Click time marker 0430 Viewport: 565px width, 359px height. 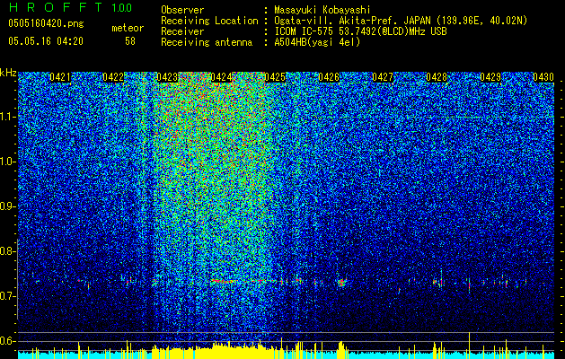pyautogui.click(x=543, y=77)
